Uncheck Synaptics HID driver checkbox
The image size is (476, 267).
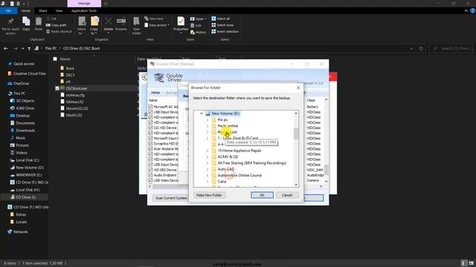pyautogui.click(x=150, y=143)
